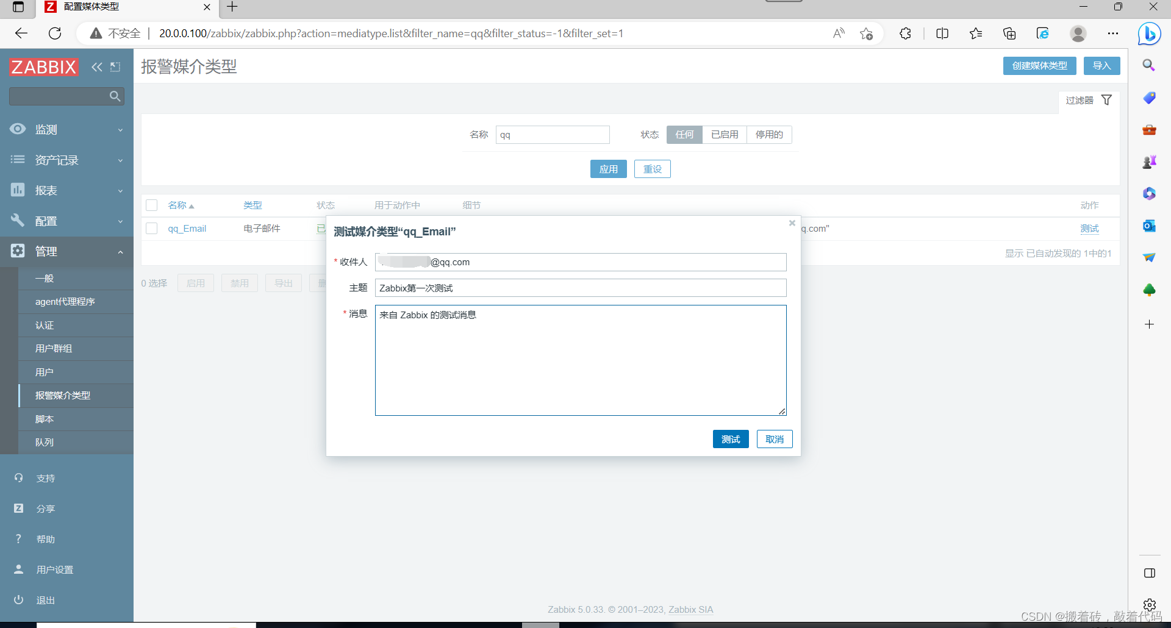Add page to favorites star icon
1171x628 pixels.
tap(866, 34)
